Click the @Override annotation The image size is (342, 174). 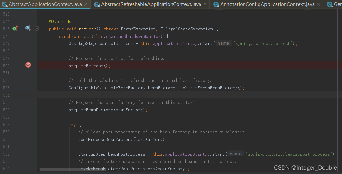coord(60,21)
